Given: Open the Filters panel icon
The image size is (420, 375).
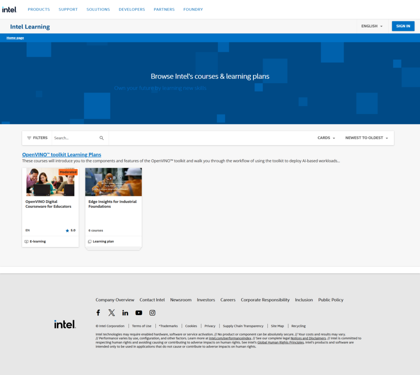Looking at the screenshot, I should [x=29, y=138].
